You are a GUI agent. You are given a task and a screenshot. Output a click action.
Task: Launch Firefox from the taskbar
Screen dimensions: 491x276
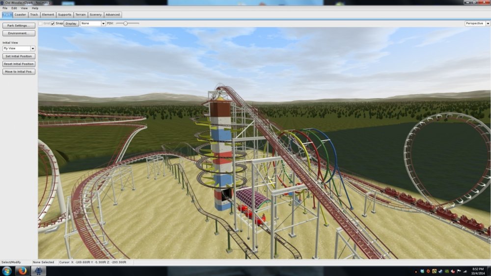click(23, 271)
